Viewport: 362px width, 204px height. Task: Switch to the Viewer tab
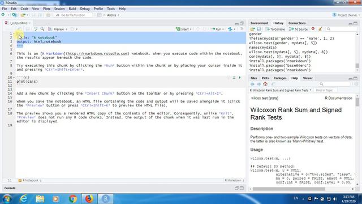[308, 78]
